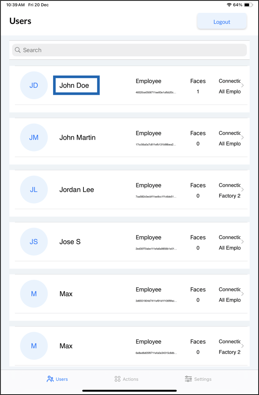The image size is (259, 395).
Task: Click Factory 2 connection in 6e8ed6 Max row
Action: coord(230,352)
